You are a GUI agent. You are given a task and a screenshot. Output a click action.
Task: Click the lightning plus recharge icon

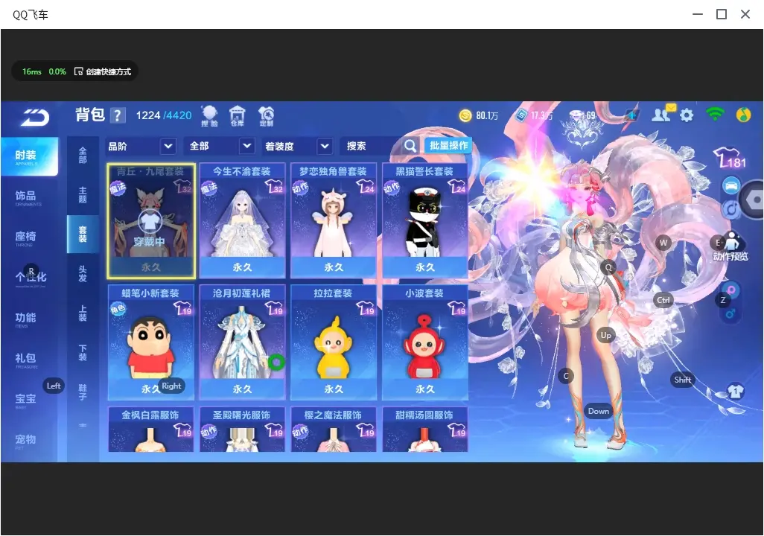(632, 115)
